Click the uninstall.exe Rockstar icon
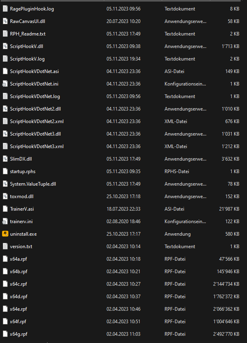247x343 pixels. click(5, 234)
